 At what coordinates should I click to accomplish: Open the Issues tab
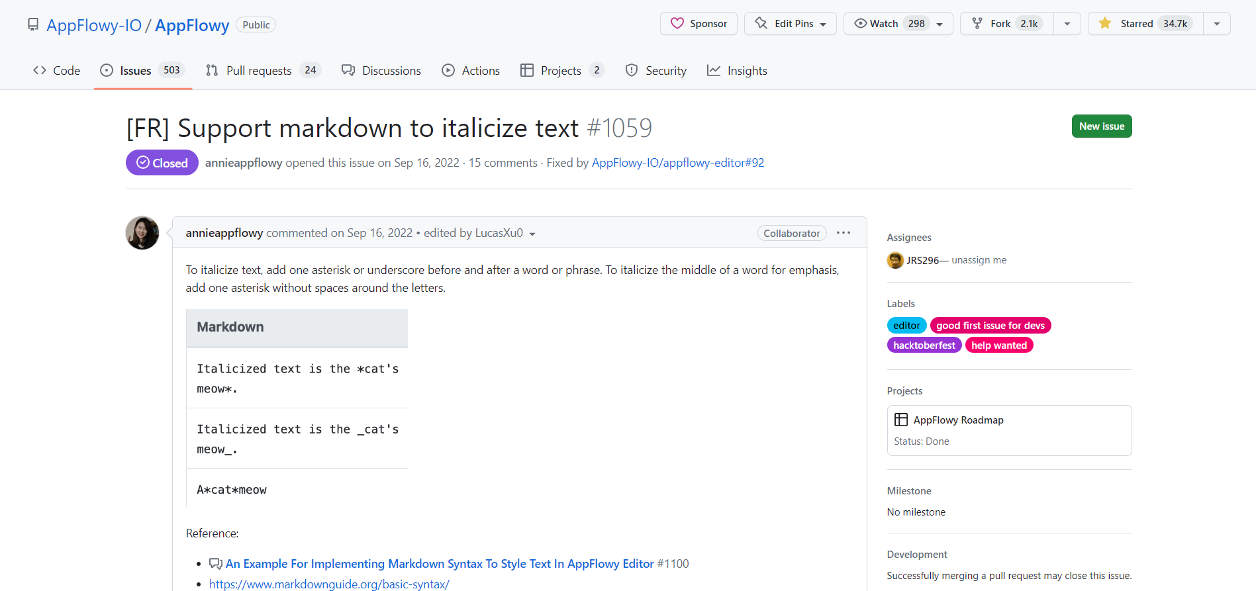click(x=142, y=70)
